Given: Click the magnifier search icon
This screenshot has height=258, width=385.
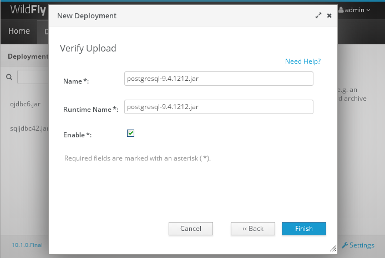Looking at the screenshot, I should [x=9, y=77].
